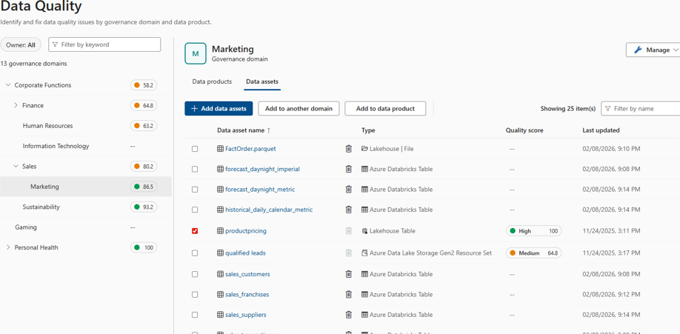The width and height of the screenshot is (680, 334).
Task: Click the wrench icon on Manage
Action: (638, 50)
